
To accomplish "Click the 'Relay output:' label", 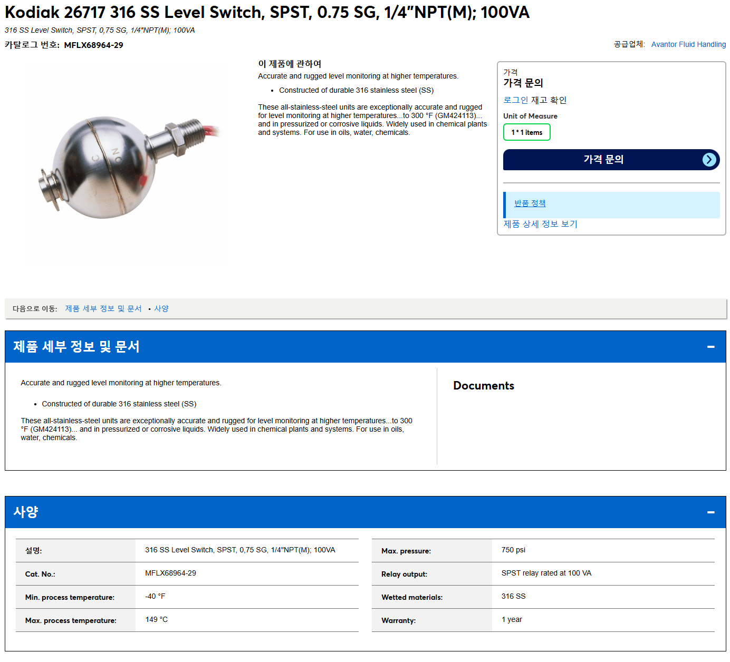I will [404, 574].
